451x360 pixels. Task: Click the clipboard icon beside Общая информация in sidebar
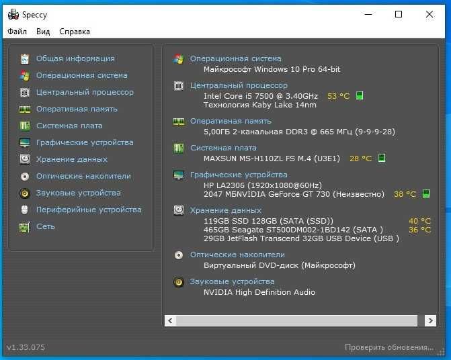coord(25,59)
